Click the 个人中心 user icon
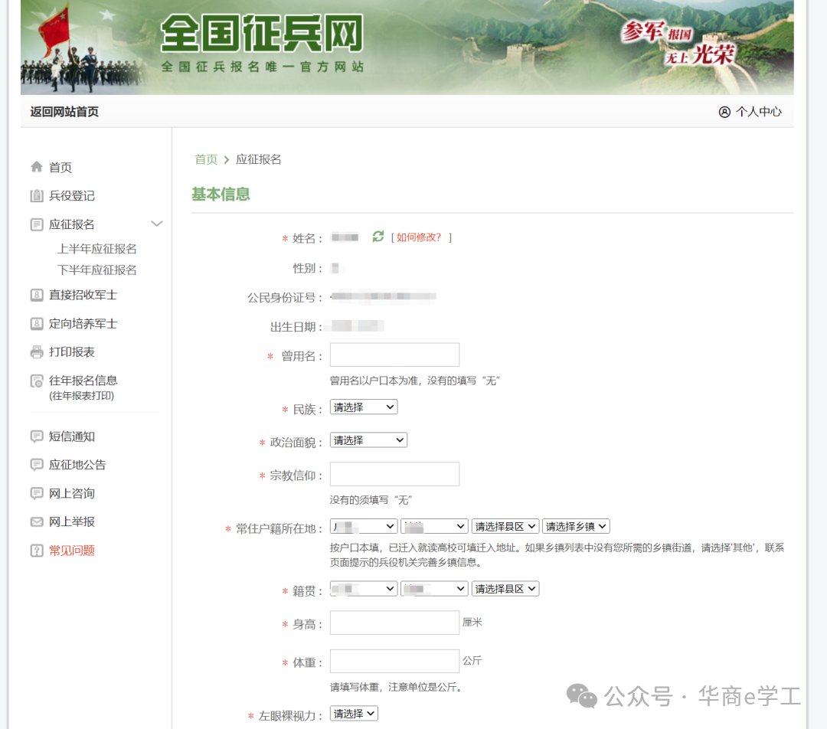 [x=724, y=112]
